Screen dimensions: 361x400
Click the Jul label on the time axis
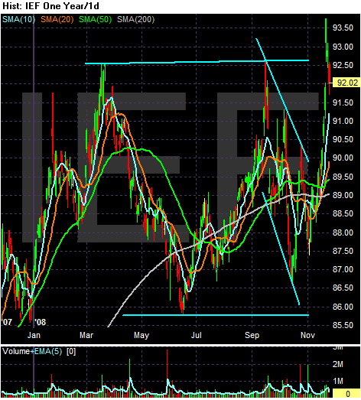[197, 335]
